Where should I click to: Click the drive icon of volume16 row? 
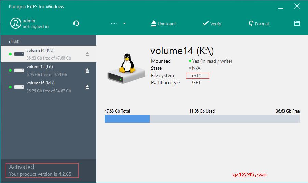coord(19,87)
